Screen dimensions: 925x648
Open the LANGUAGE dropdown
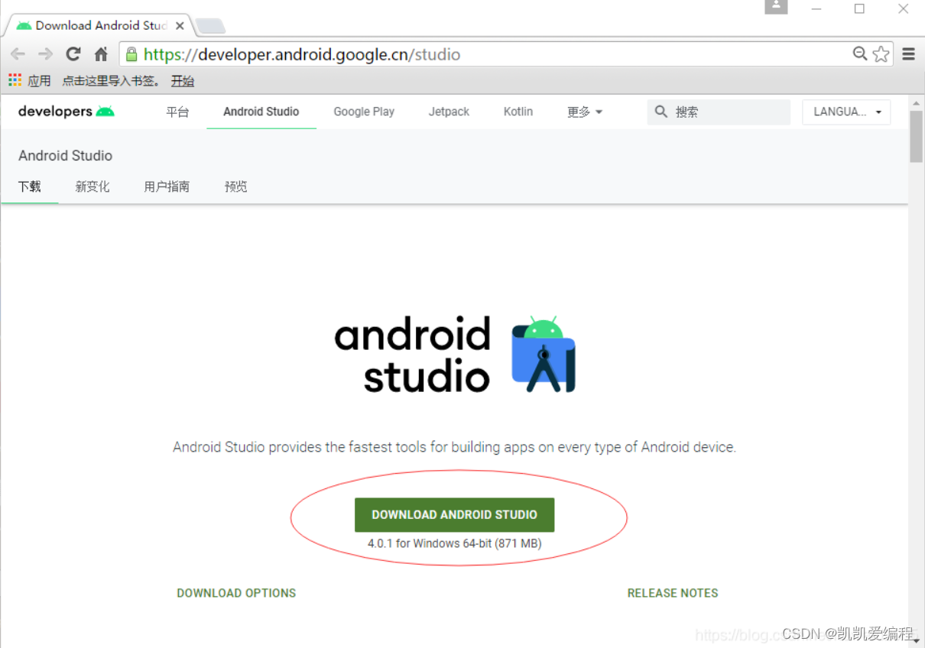click(846, 112)
